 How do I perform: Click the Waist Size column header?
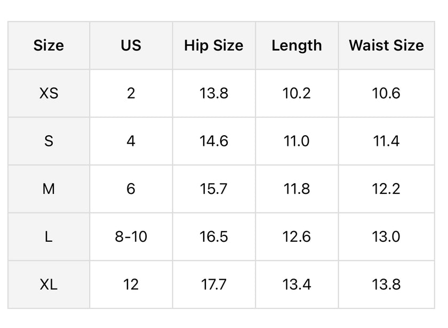click(x=386, y=45)
